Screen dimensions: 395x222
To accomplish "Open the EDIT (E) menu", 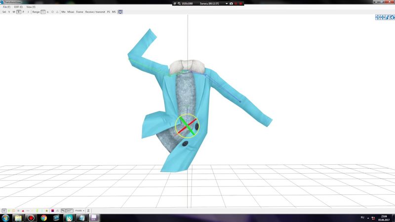I will [x=18, y=7].
